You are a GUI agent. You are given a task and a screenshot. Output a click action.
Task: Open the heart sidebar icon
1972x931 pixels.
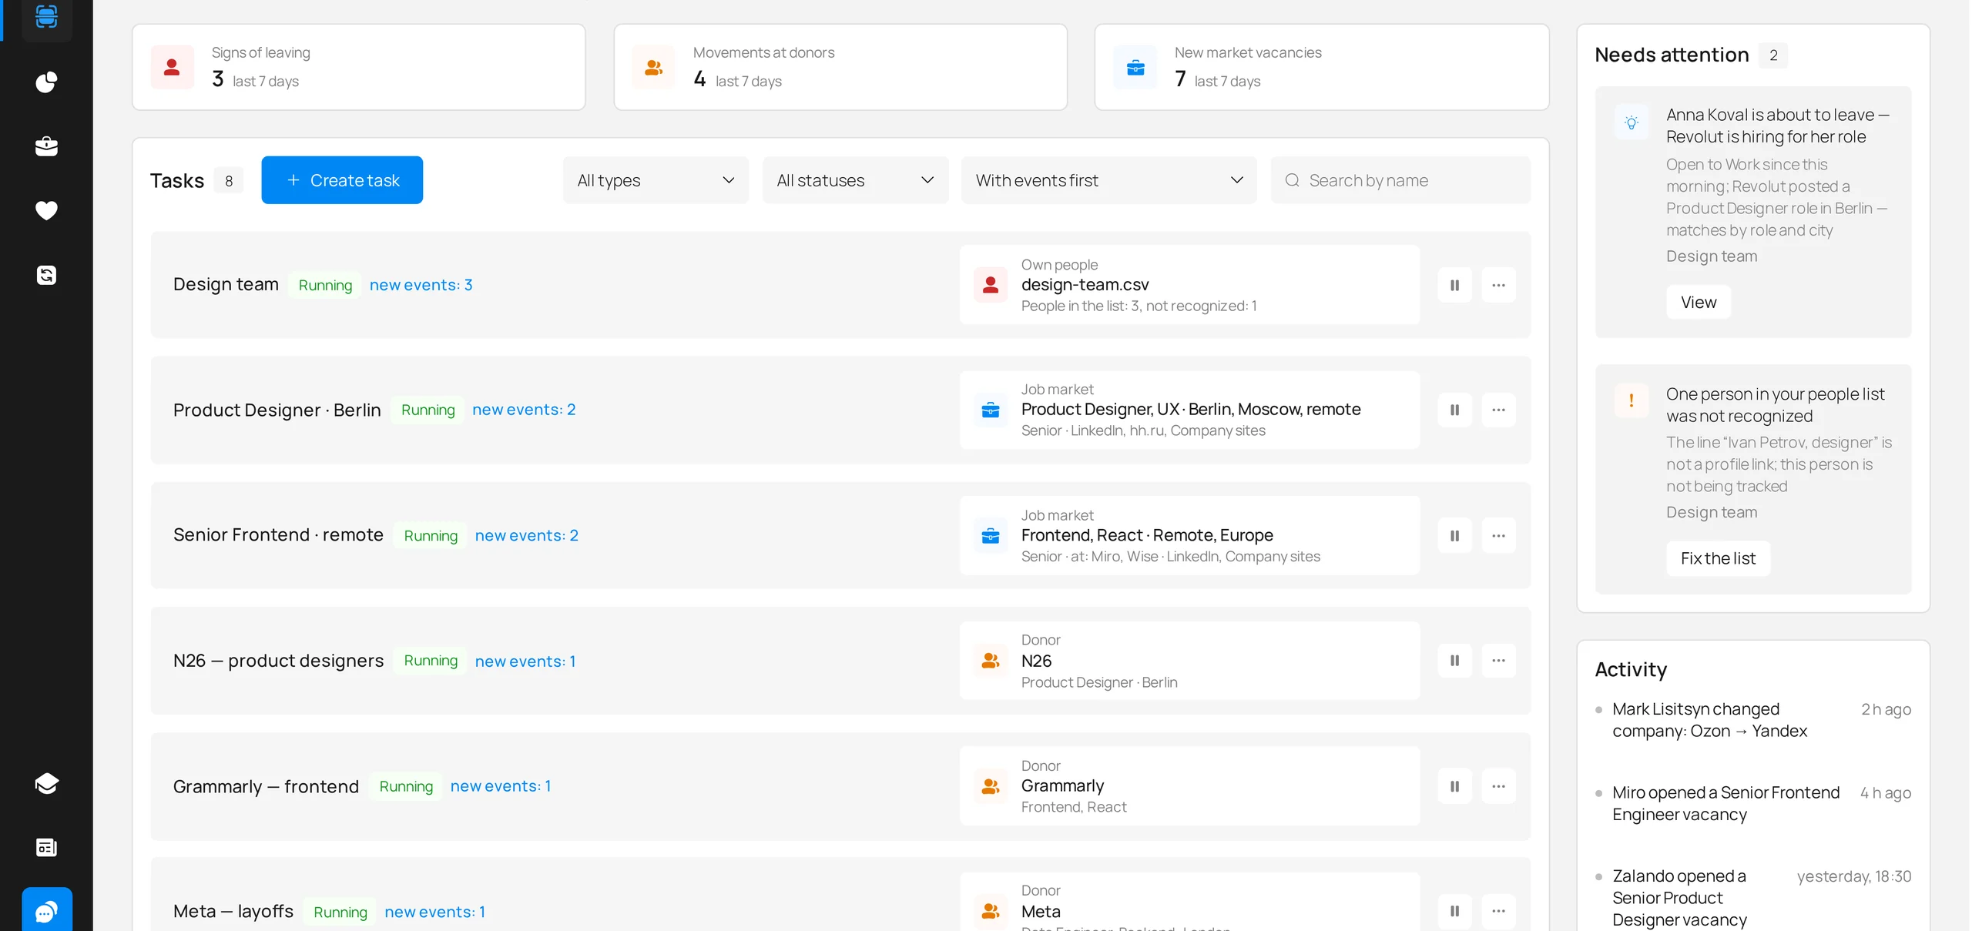click(46, 210)
